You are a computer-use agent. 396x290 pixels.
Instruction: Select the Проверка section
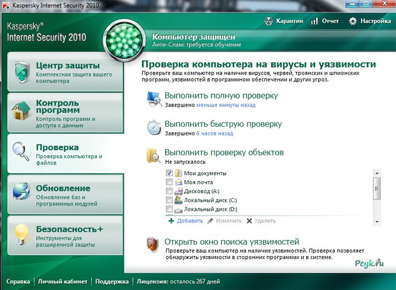66,153
